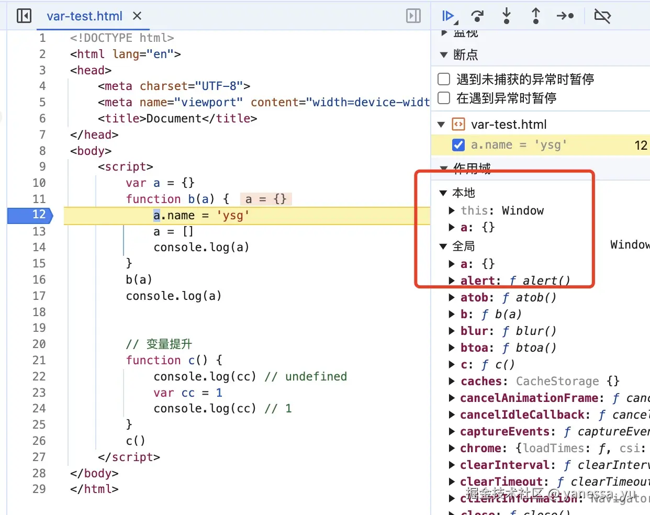This screenshot has height=515, width=650.
Task: Expand btoa function entry
Action: [x=452, y=348]
